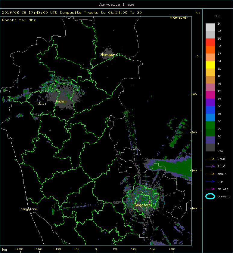
Task: Click the dBZ legend heading
Action: pos(217,16)
